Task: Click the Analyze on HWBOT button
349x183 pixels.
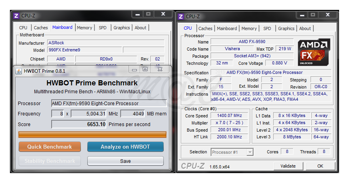Action: 125,147
